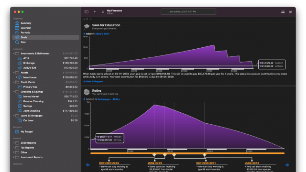Collapse the Checking & Savings group
The image size is (306, 172).
click(14, 92)
